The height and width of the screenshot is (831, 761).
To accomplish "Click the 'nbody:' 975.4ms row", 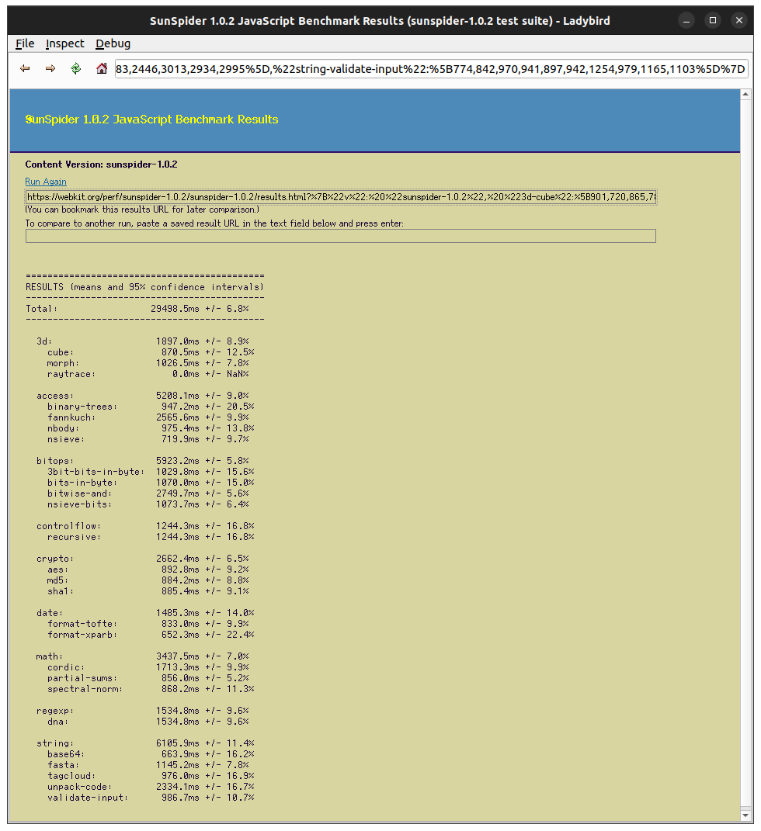I will point(151,428).
